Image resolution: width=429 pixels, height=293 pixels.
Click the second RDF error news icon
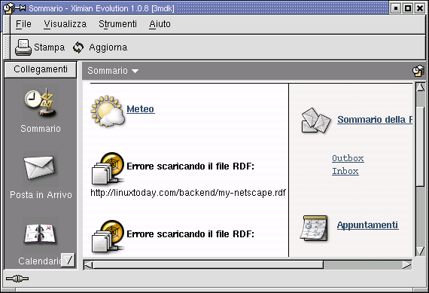click(x=108, y=236)
